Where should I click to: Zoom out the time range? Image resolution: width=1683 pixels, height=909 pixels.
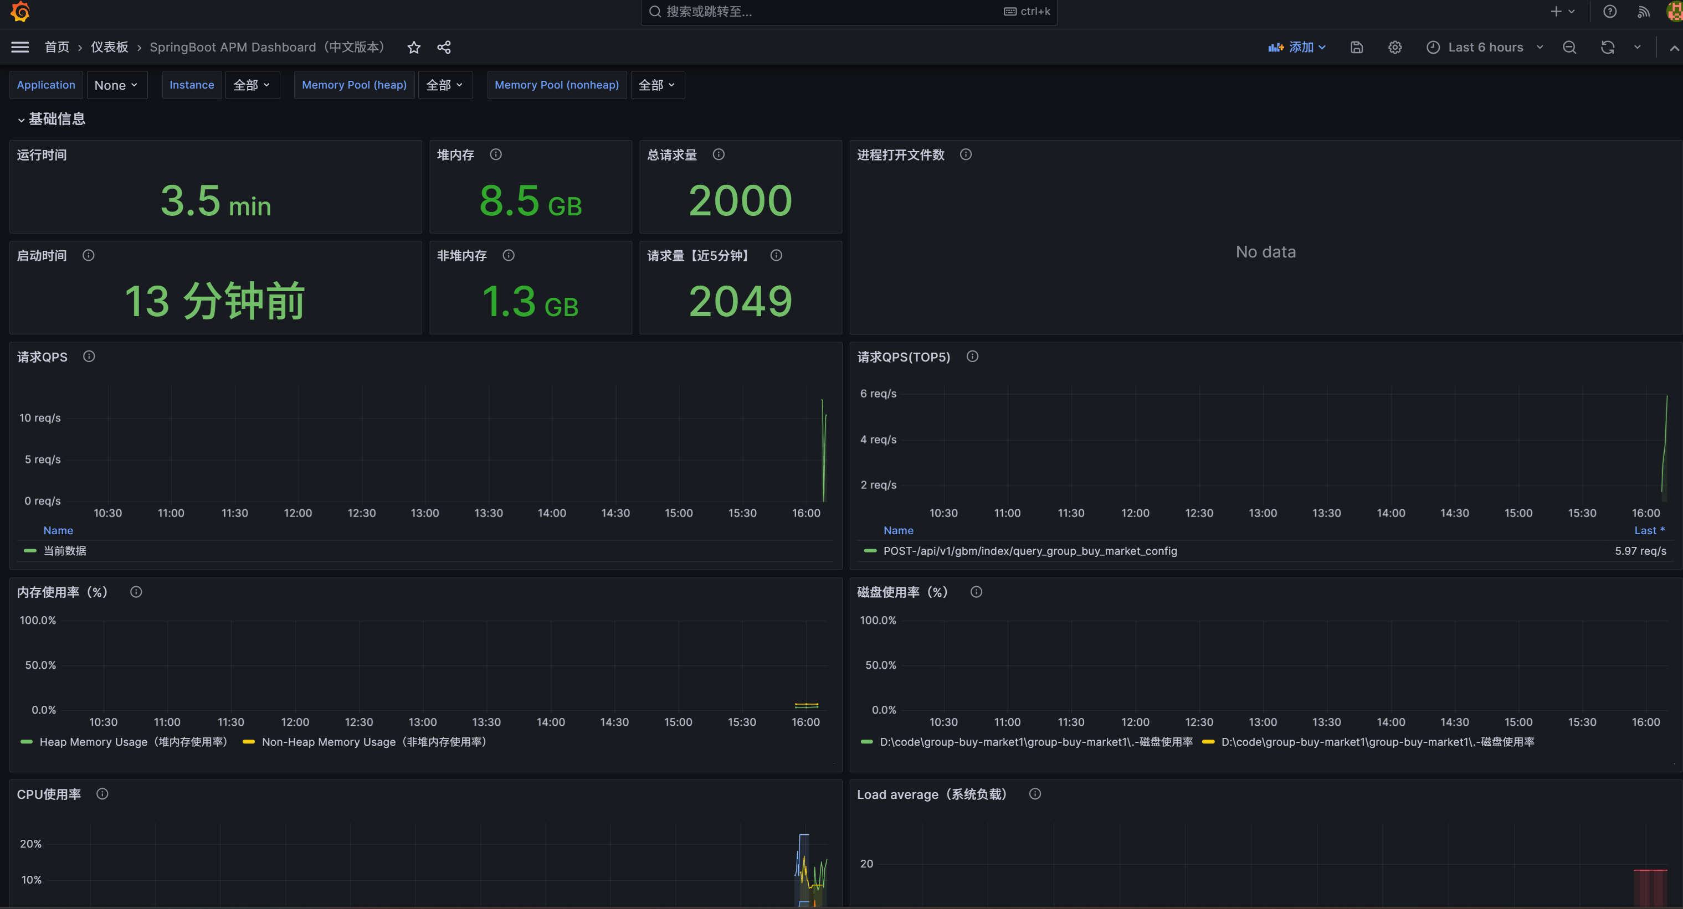pos(1569,47)
